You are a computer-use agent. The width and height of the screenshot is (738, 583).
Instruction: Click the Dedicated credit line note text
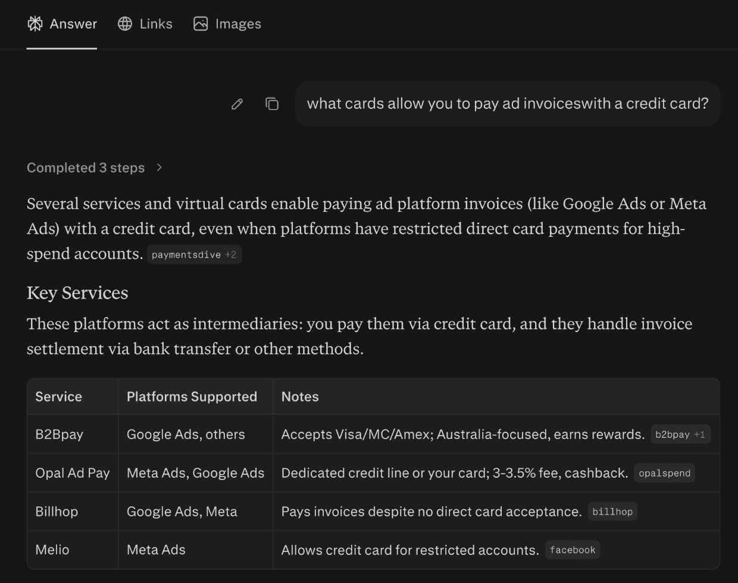455,473
